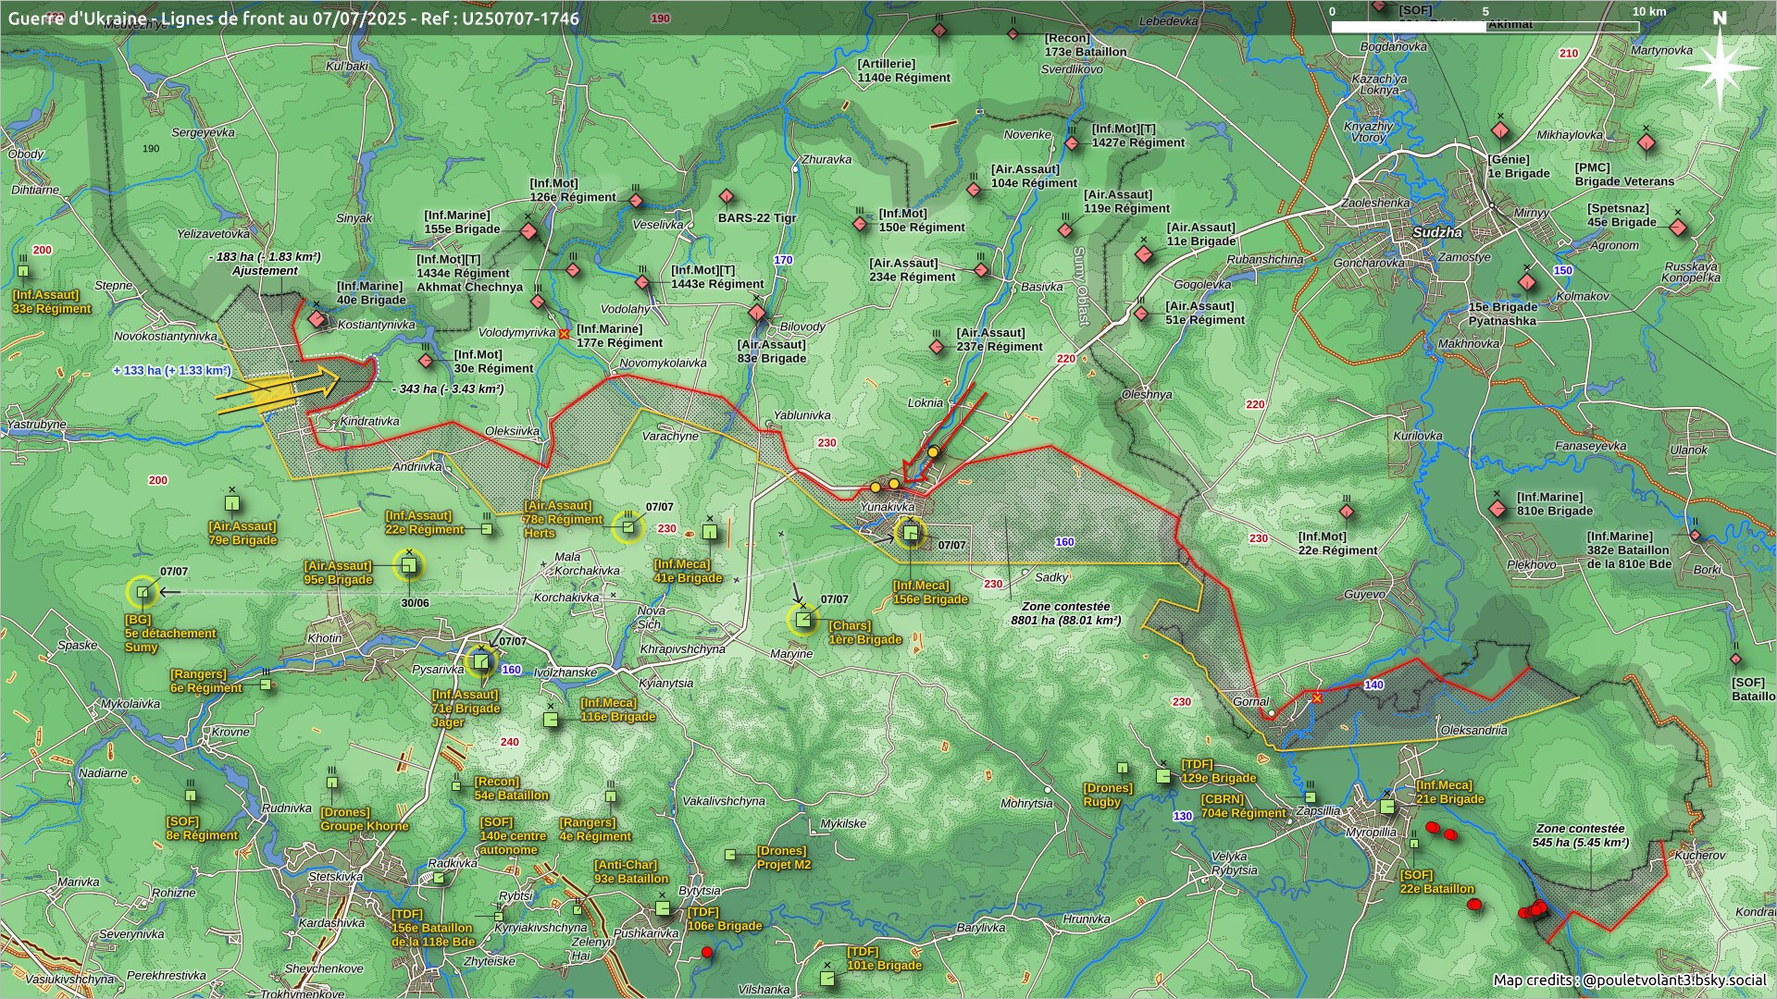This screenshot has height=999, width=1777.
Task: Select the Projet M2 drones unit marker
Action: 730,856
